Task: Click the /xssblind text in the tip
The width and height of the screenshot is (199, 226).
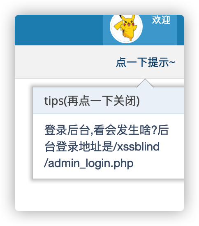Action: tap(137, 146)
